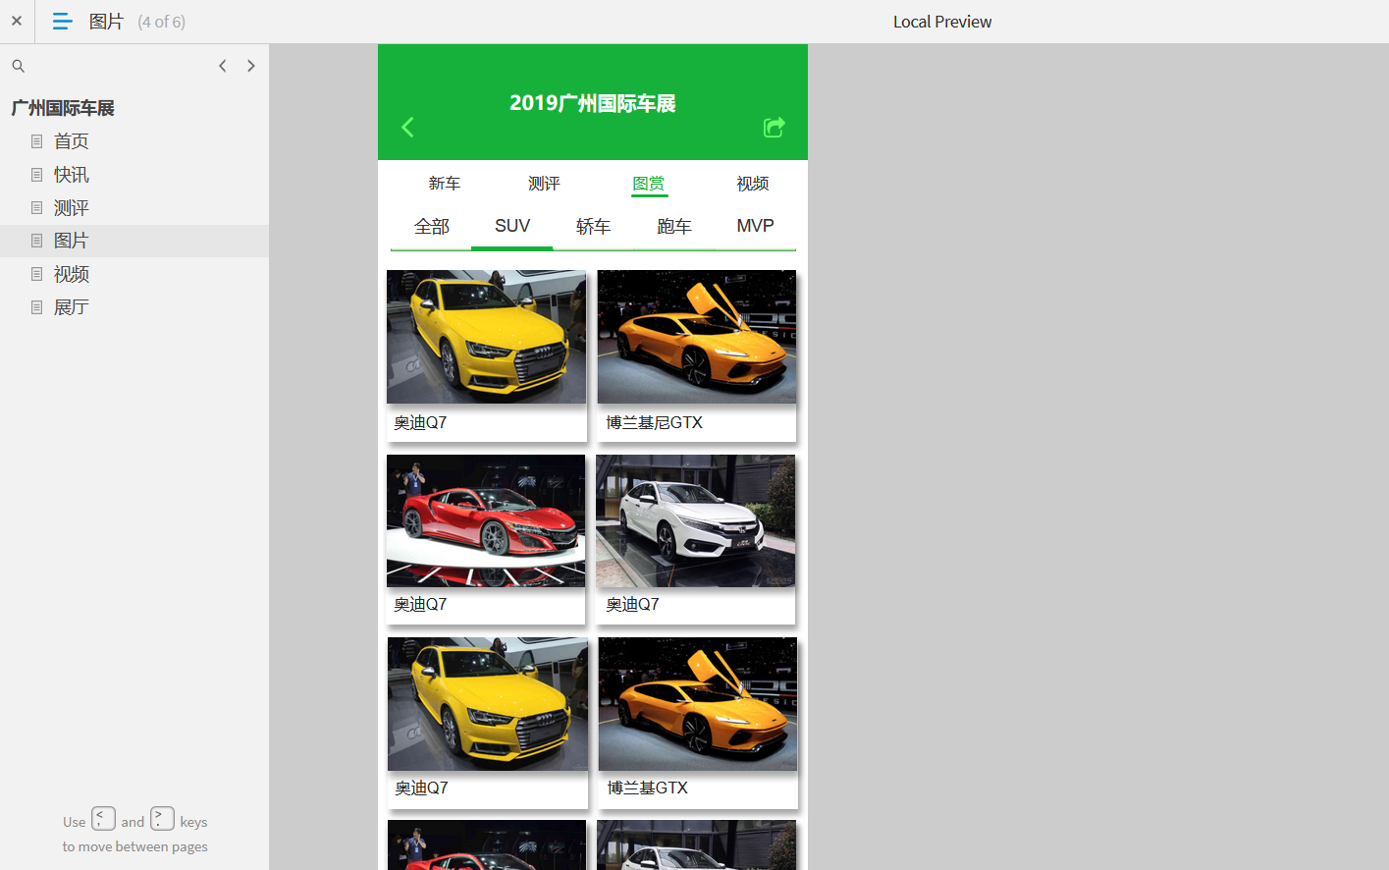
Task: Go to previous page with left chevron
Action: [x=223, y=66]
